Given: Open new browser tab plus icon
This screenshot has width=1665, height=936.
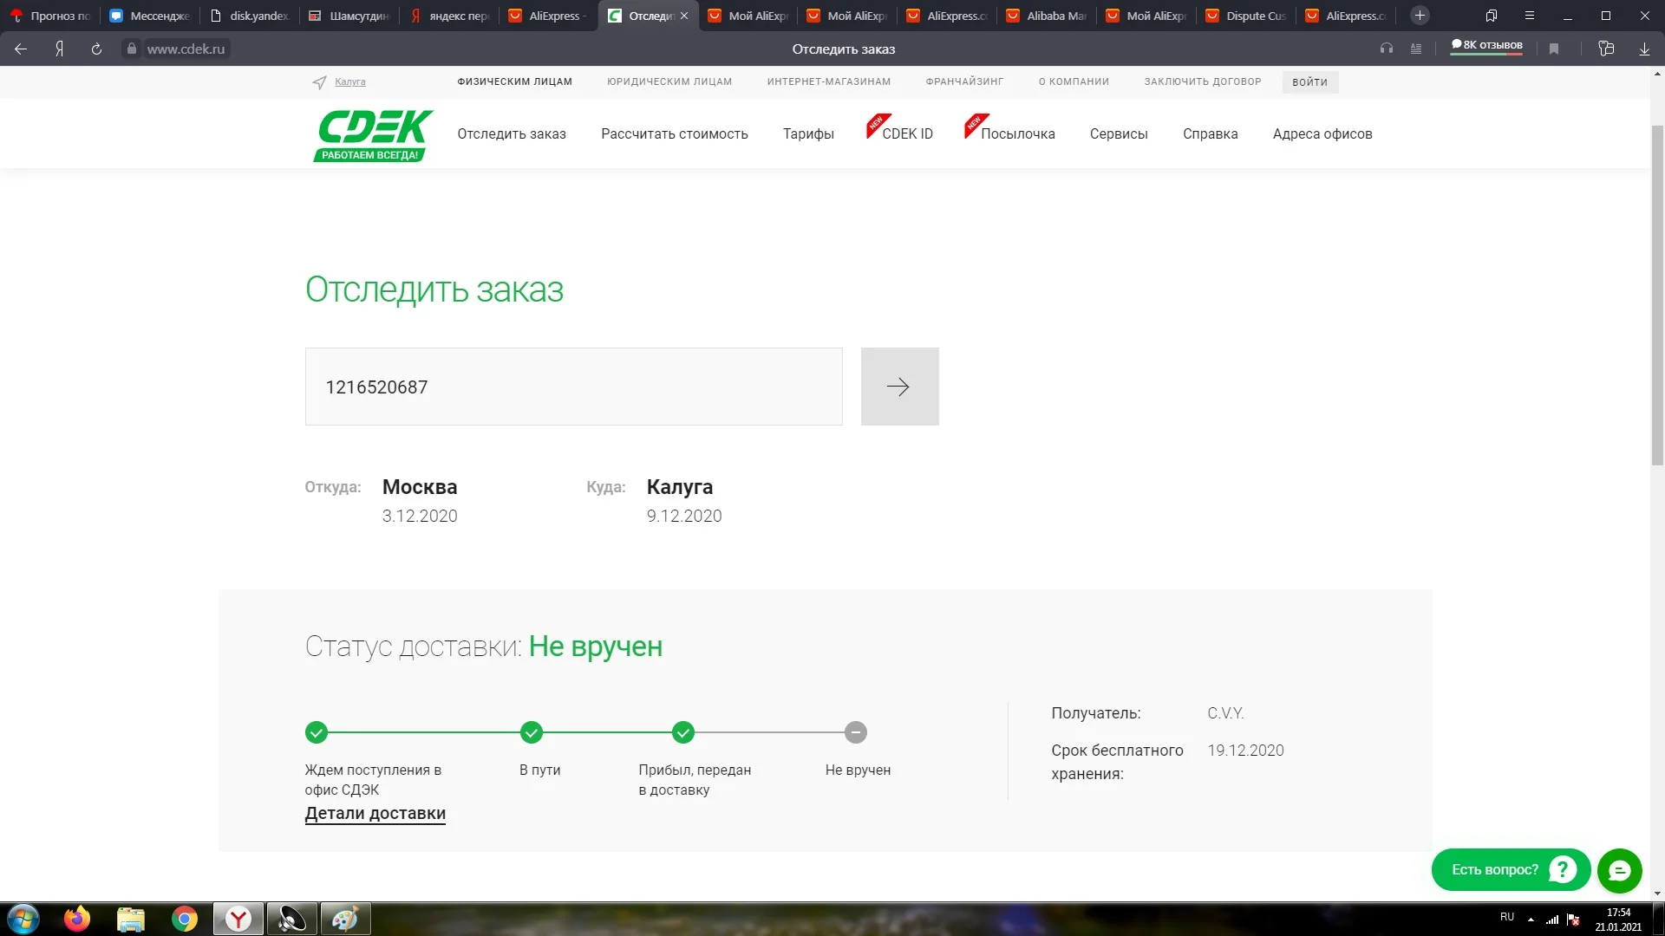Looking at the screenshot, I should click(x=1420, y=16).
